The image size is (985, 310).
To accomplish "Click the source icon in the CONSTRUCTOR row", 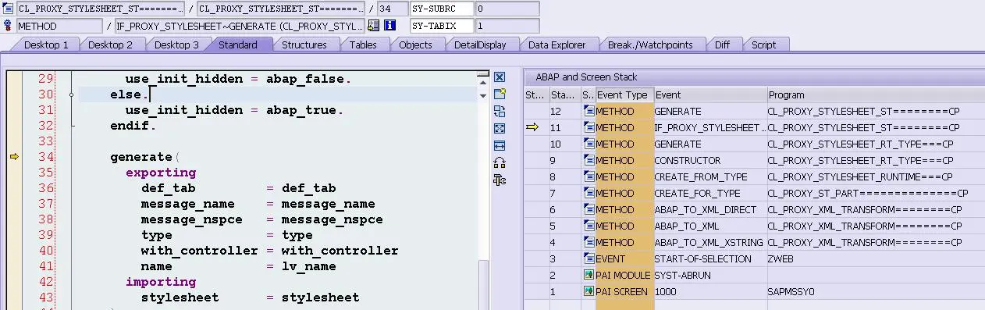I will (589, 160).
